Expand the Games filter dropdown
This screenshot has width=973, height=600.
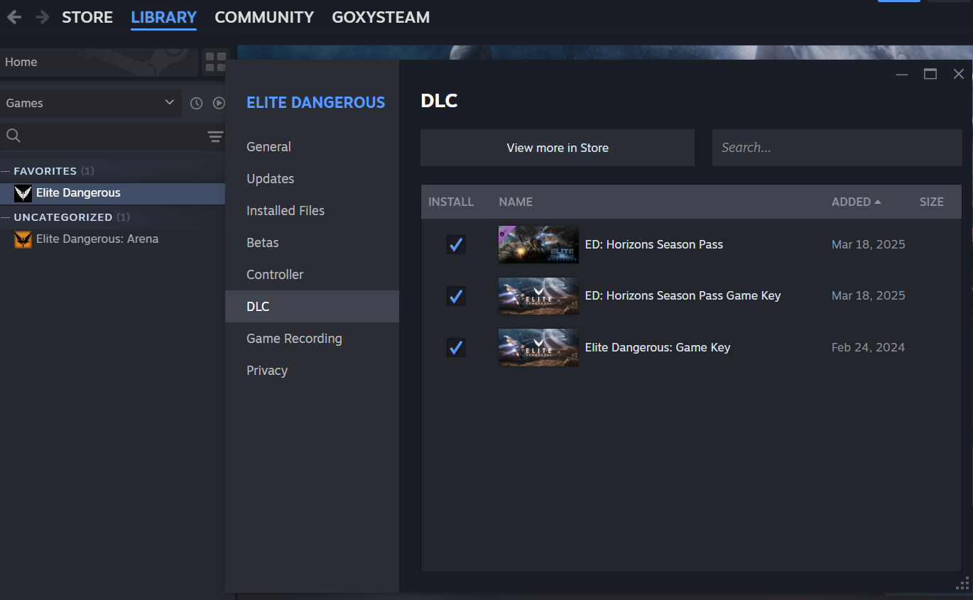pos(90,103)
